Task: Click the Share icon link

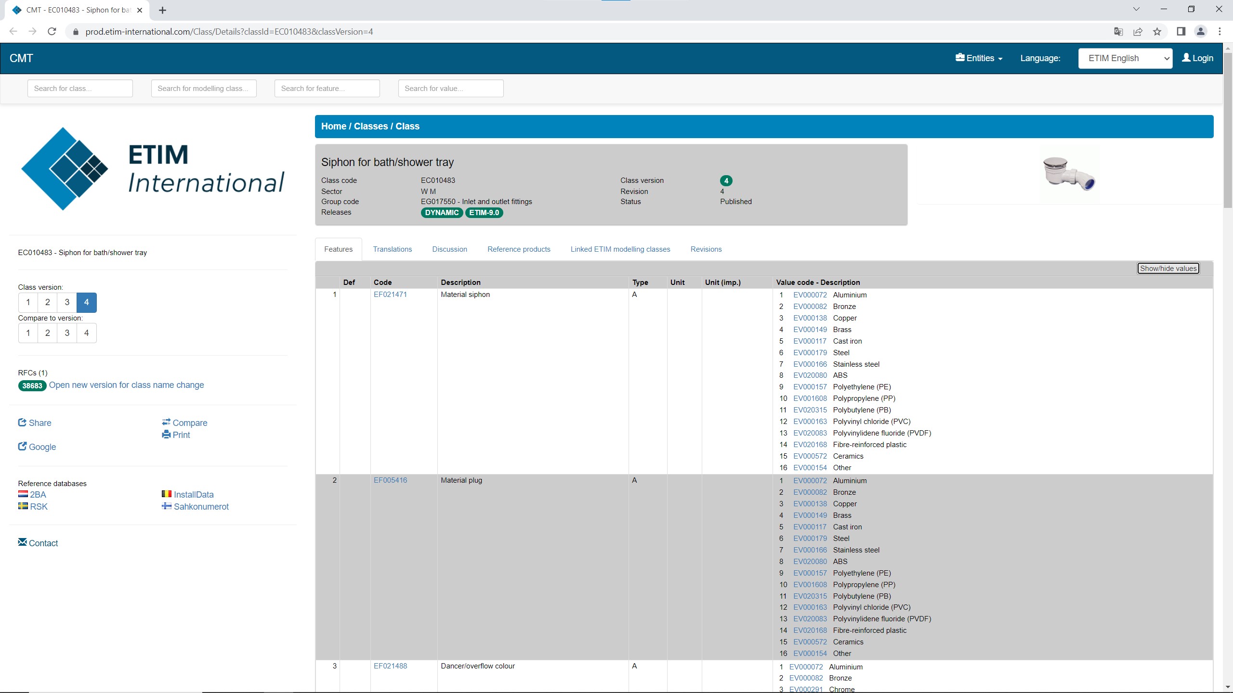Action: (x=22, y=423)
